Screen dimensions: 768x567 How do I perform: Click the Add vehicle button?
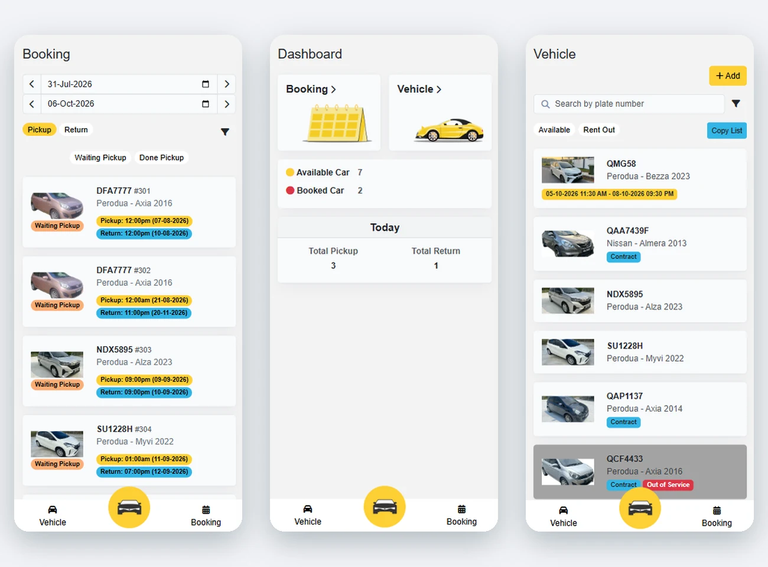(x=728, y=76)
